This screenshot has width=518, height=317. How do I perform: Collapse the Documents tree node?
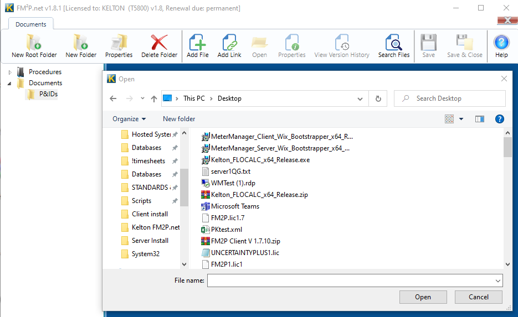click(9, 83)
